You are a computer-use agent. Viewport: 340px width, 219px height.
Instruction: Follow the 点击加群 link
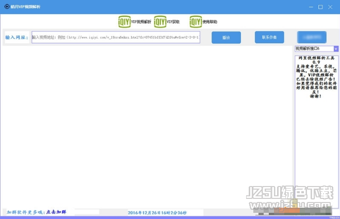point(56,212)
